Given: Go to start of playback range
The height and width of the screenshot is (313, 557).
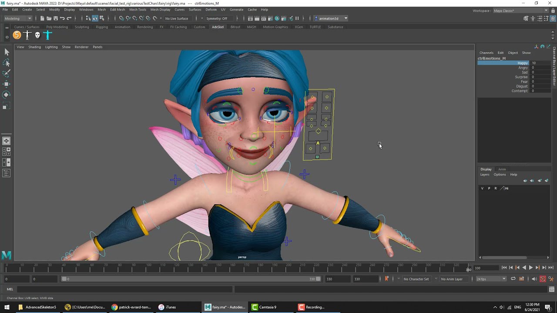Looking at the screenshot, I should pos(504,268).
